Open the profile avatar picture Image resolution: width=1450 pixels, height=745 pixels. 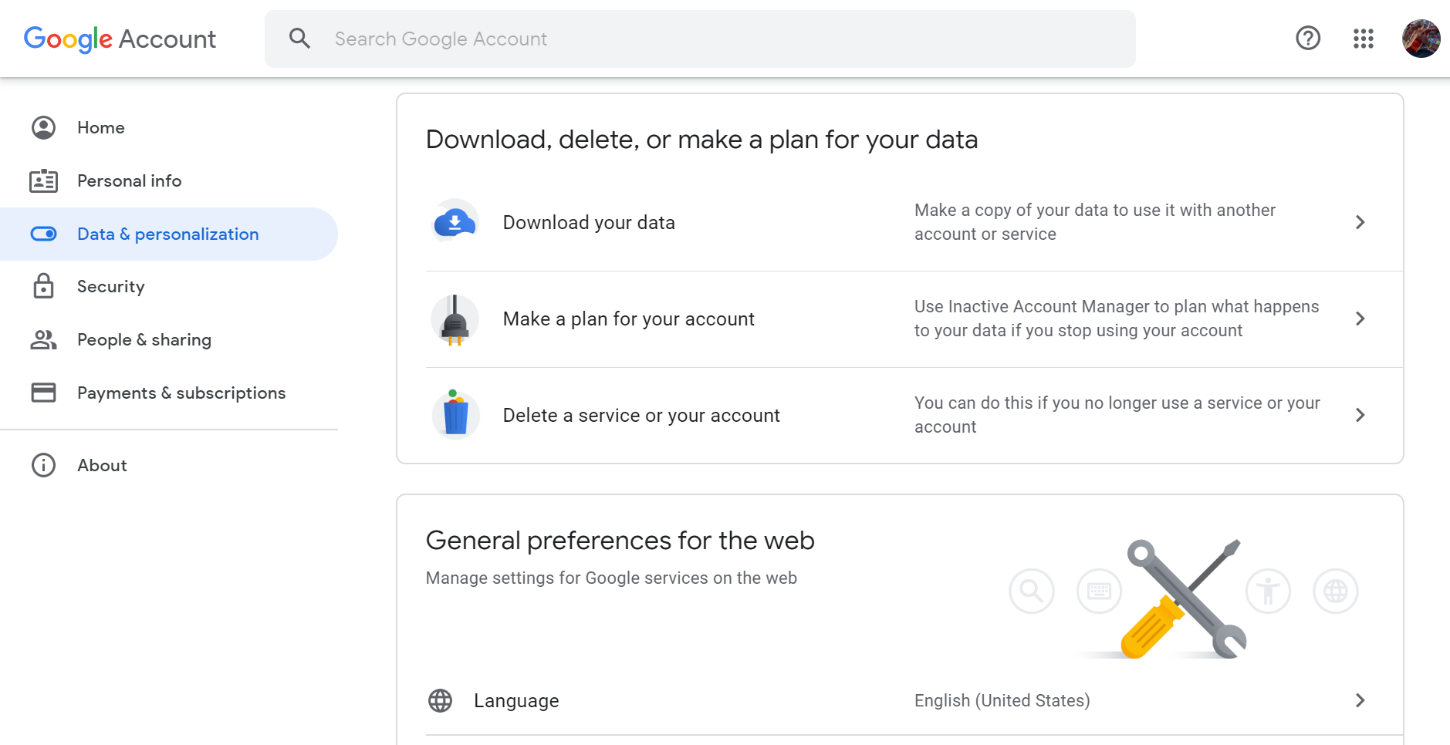pyautogui.click(x=1421, y=39)
